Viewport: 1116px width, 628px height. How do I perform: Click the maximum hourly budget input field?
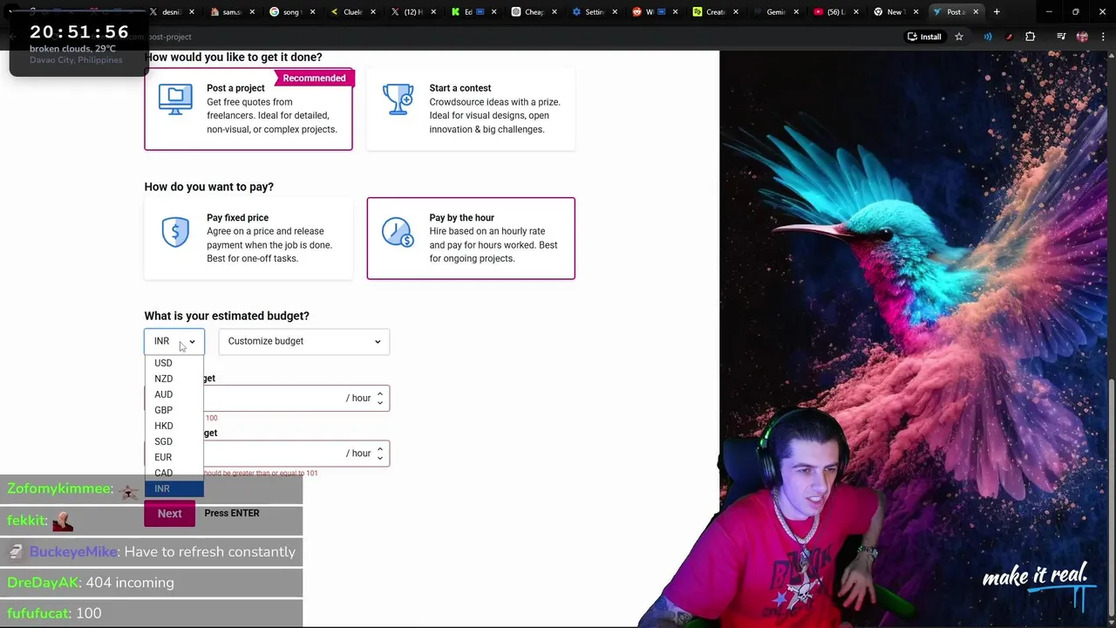coord(267,454)
